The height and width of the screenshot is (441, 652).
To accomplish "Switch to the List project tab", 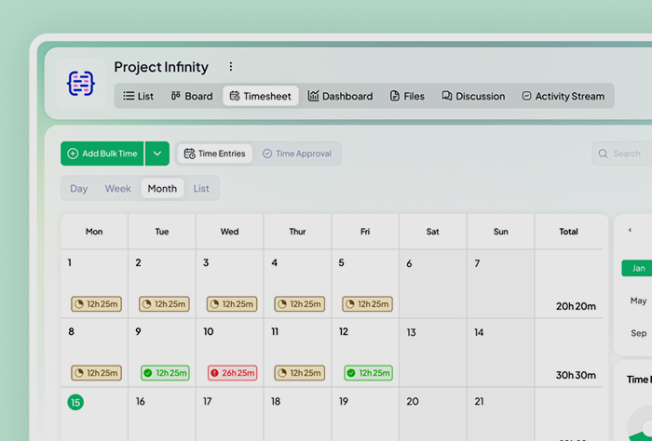I will point(139,96).
